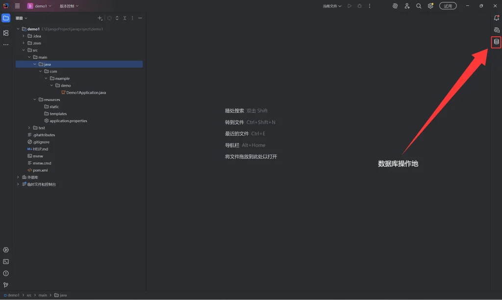
Task: Open the 当前文件 run configuration dropdown
Action: 332,6
